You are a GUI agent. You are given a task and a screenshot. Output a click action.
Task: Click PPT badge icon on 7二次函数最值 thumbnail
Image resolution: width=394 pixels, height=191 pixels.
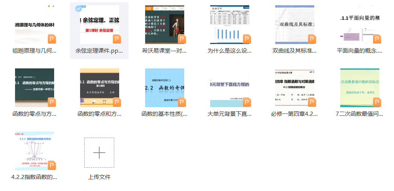coord(377,102)
